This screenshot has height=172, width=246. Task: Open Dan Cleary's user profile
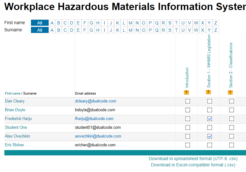point(15,101)
